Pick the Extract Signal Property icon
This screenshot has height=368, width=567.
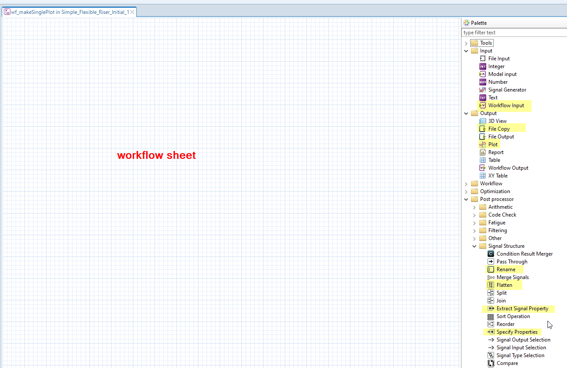[491, 309]
